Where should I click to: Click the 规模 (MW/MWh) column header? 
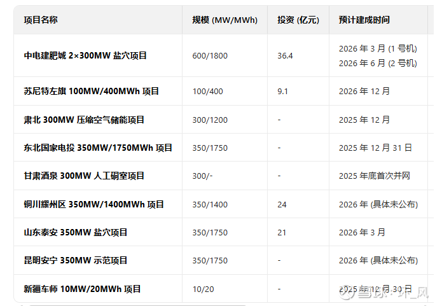click(x=224, y=20)
